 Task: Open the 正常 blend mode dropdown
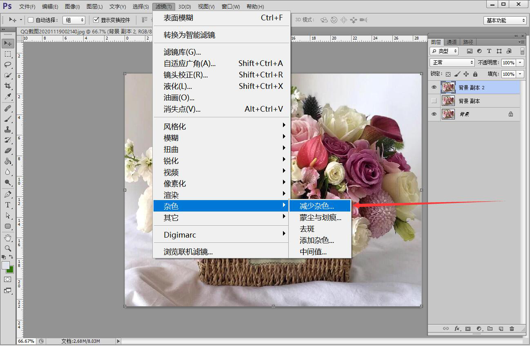point(452,62)
